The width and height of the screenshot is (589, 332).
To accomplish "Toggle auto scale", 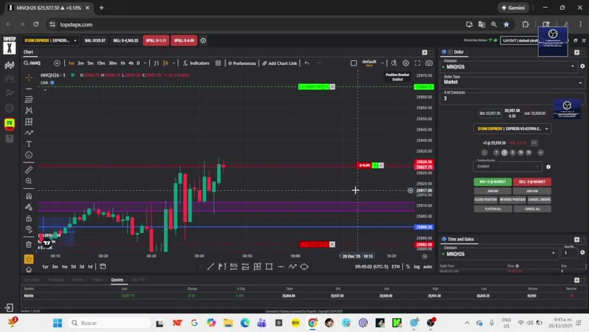I will (x=428, y=267).
